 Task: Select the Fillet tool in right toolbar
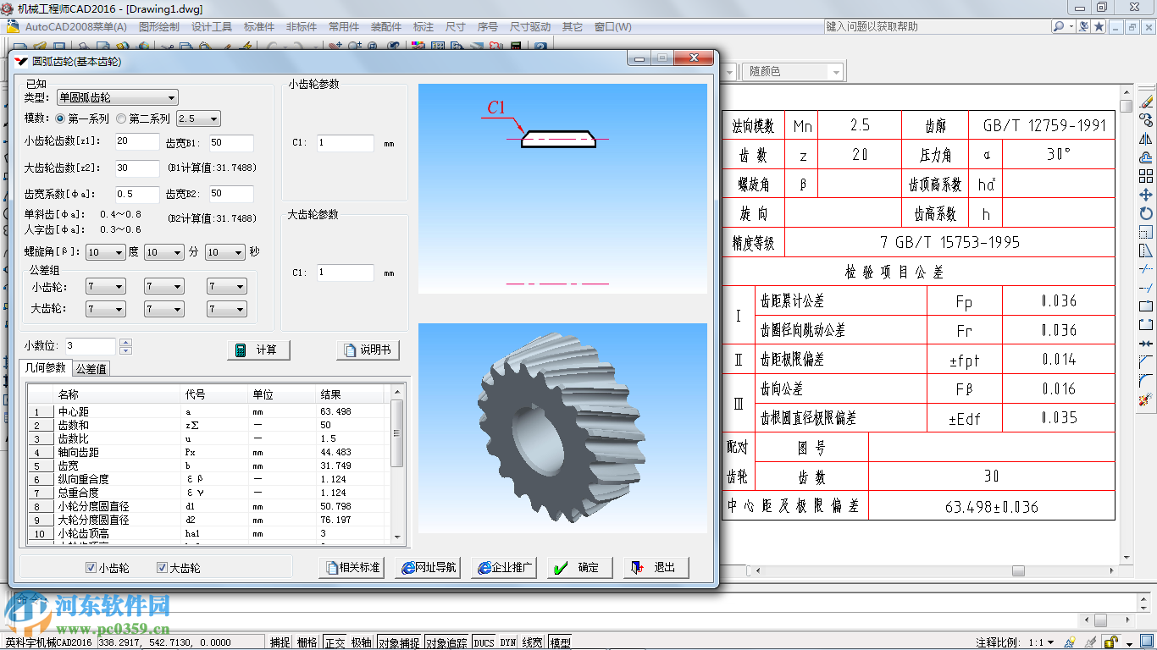click(x=1146, y=380)
